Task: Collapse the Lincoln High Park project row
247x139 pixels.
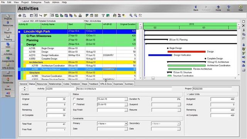Action: 19,32
